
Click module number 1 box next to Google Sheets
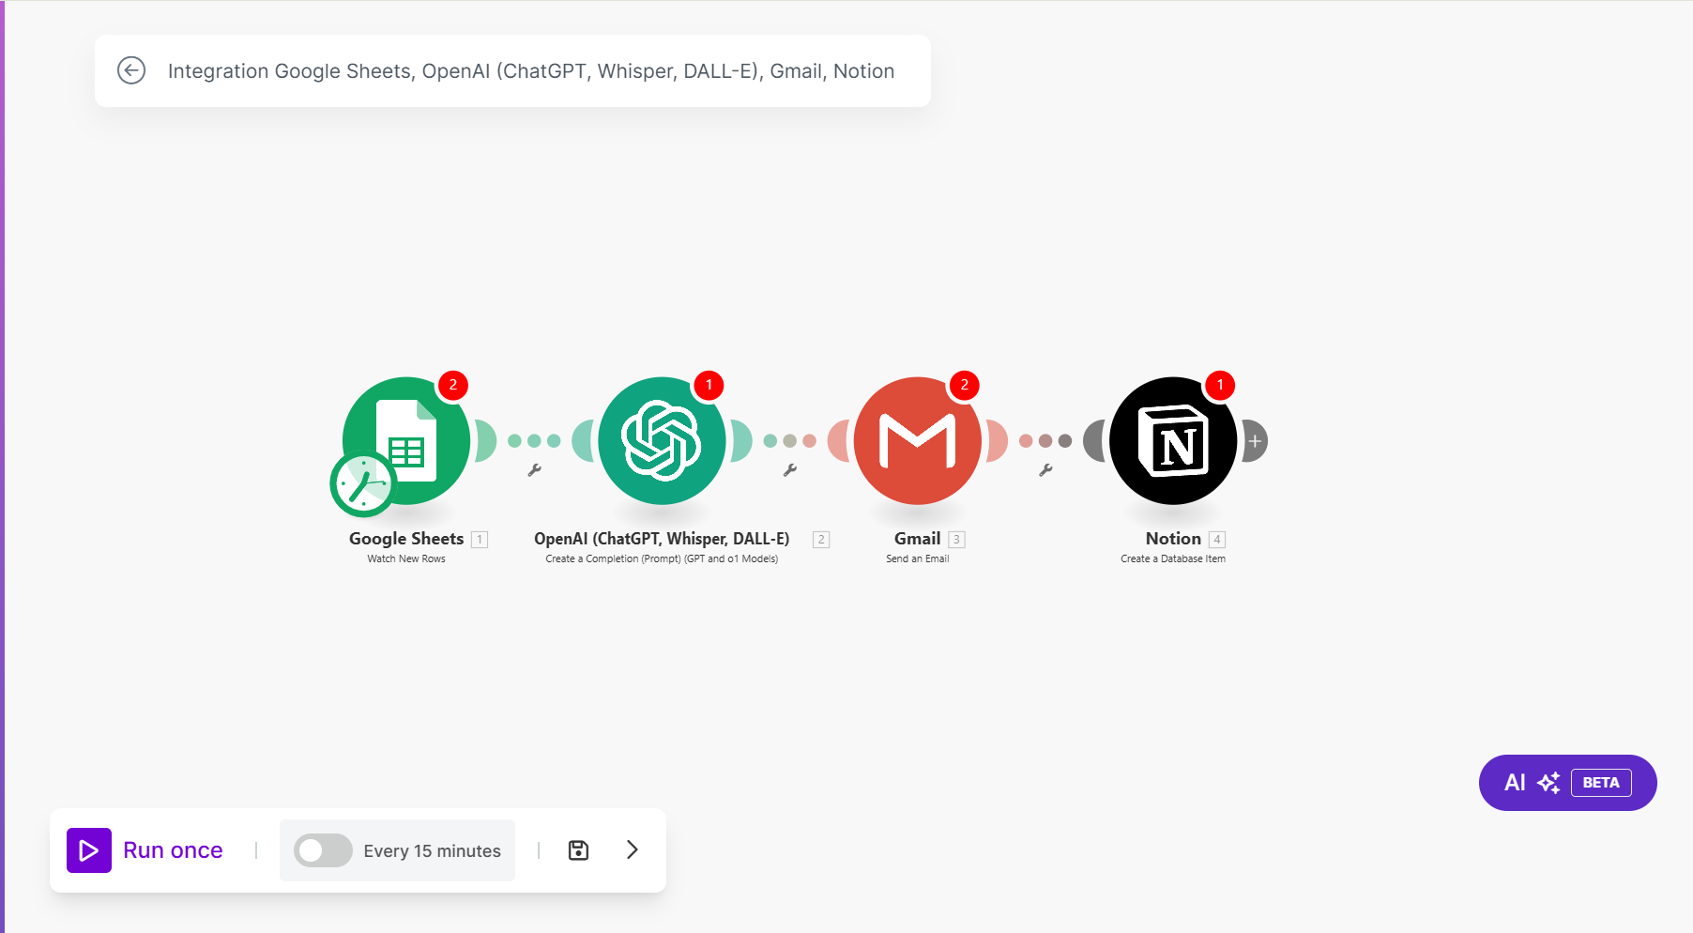coord(480,540)
